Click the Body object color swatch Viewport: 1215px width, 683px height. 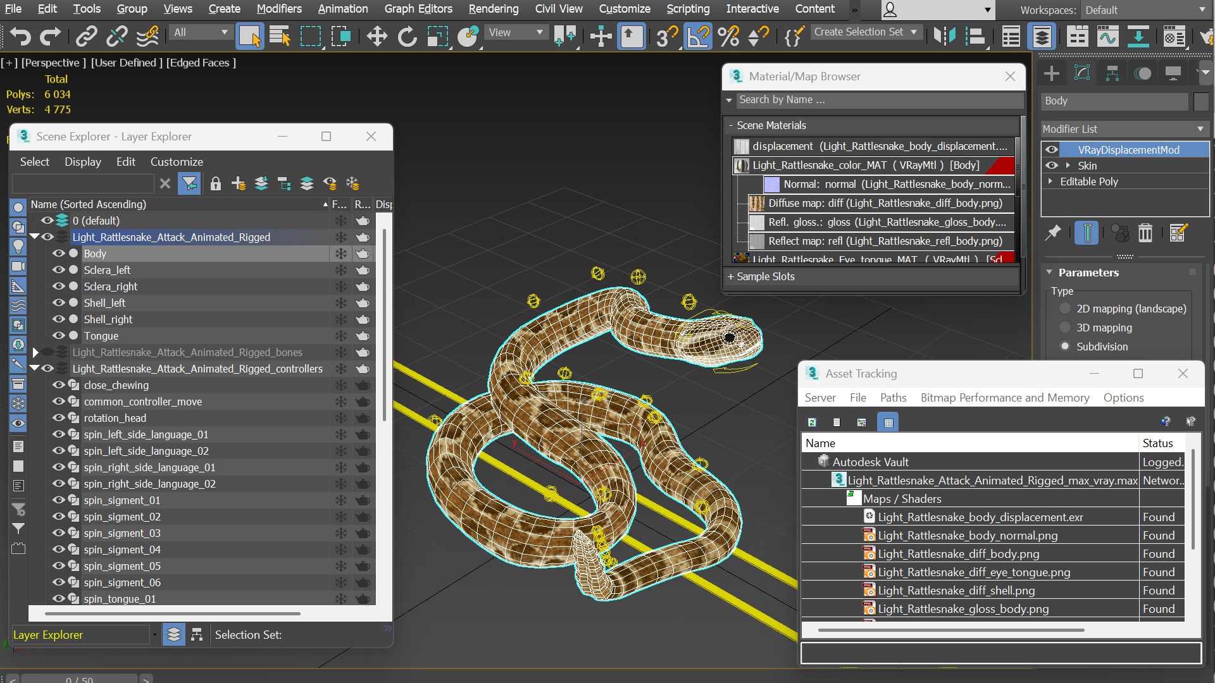click(x=1201, y=101)
